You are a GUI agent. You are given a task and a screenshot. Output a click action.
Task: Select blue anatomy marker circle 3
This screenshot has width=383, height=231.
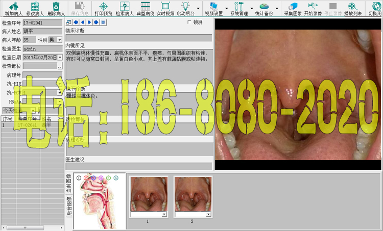[93, 178]
